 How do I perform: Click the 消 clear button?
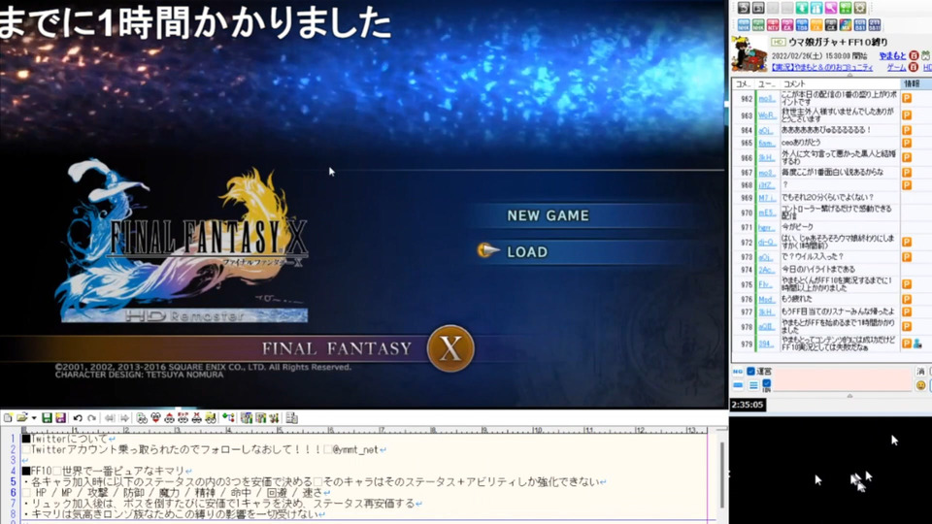click(920, 372)
